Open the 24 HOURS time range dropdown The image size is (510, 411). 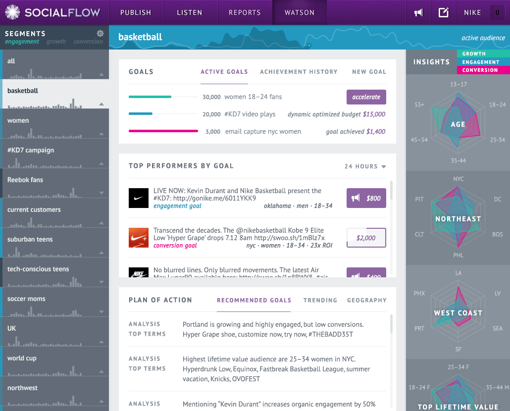pos(365,166)
